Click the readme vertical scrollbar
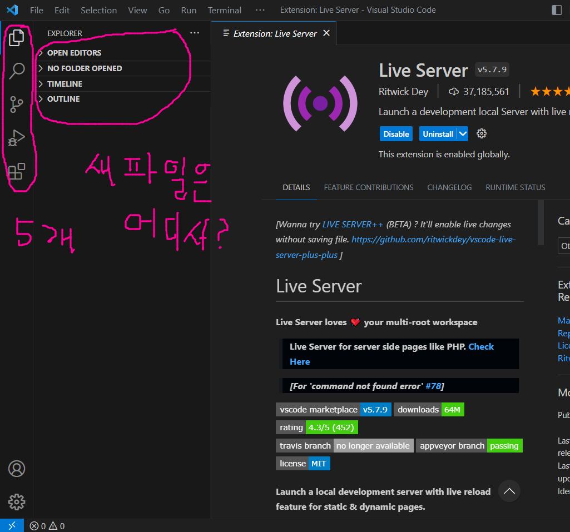This screenshot has width=570, height=532. coord(541,222)
